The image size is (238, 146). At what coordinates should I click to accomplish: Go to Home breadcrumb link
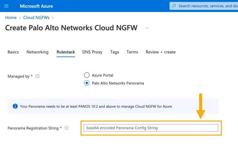click(x=11, y=17)
